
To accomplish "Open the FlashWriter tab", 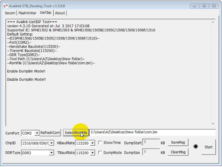I will (x=27, y=13).
